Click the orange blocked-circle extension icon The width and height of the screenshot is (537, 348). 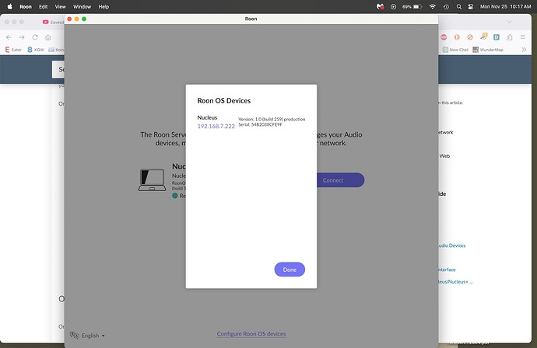point(470,37)
